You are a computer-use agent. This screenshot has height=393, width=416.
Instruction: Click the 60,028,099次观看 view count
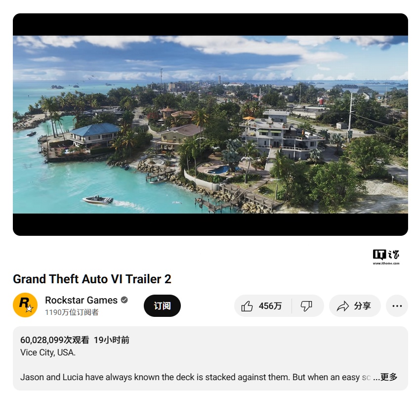pos(55,340)
